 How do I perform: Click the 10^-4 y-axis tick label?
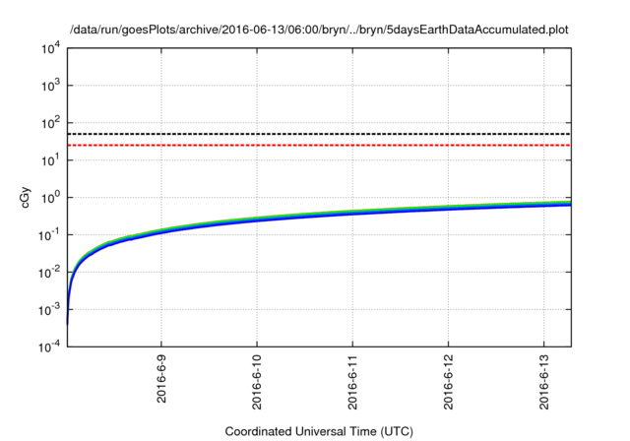point(49,346)
